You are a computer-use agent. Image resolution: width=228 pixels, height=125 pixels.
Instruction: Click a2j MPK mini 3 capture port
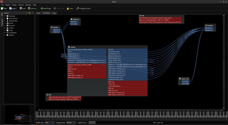point(64,99)
